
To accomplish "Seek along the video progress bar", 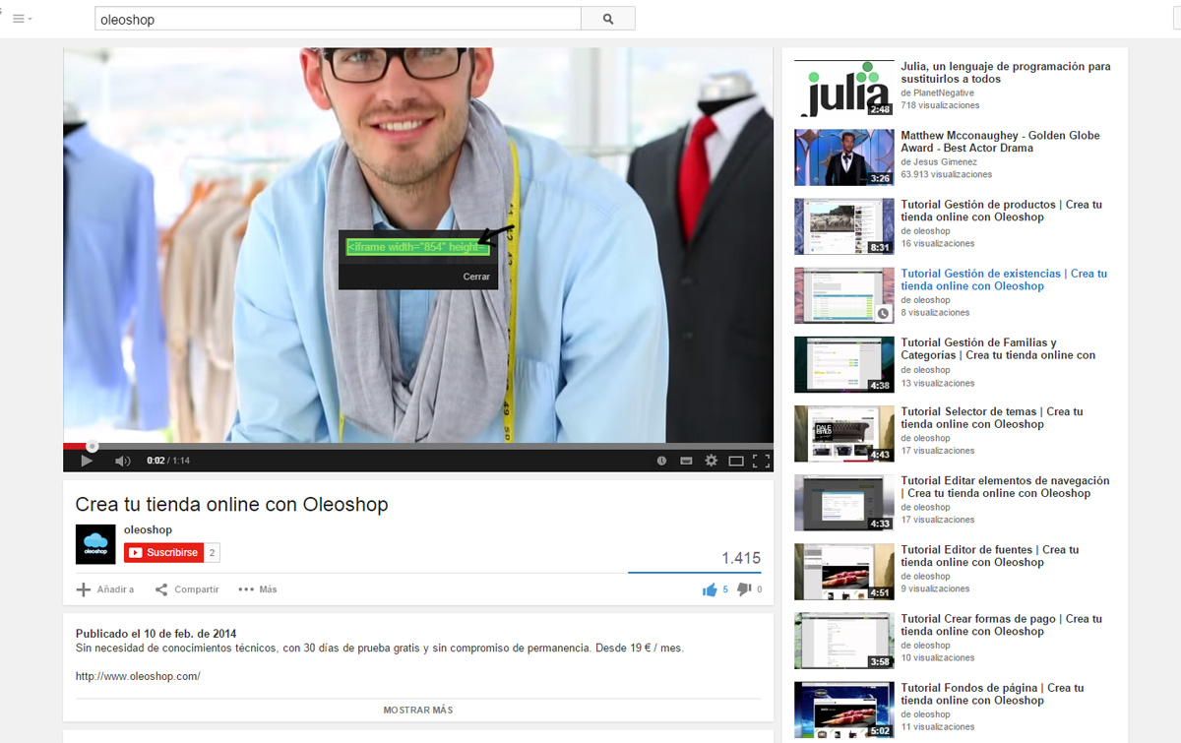I will tap(418, 446).
